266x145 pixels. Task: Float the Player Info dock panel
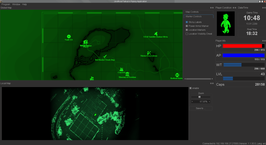click(263, 41)
